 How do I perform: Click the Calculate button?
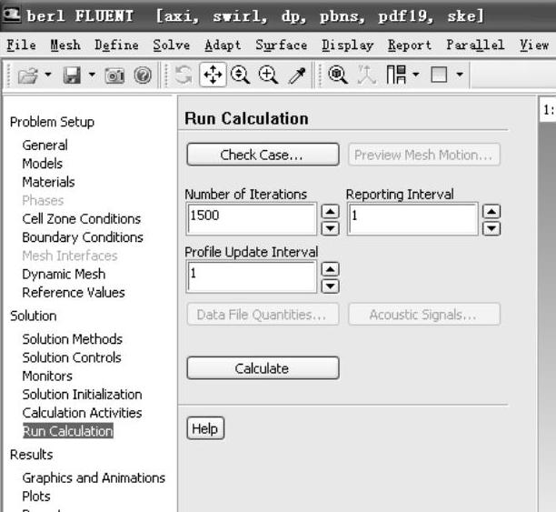[x=262, y=368]
